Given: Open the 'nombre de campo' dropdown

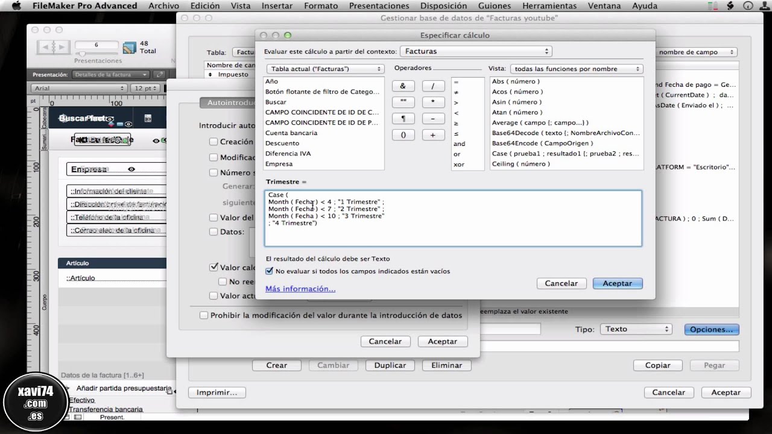Looking at the screenshot, I should (x=696, y=52).
